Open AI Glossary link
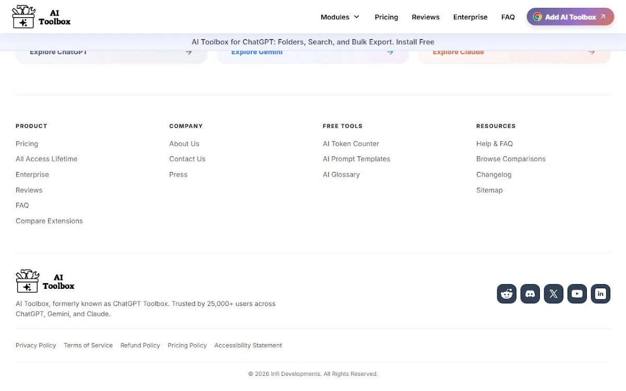Image resolution: width=626 pixels, height=391 pixels. pyautogui.click(x=341, y=175)
